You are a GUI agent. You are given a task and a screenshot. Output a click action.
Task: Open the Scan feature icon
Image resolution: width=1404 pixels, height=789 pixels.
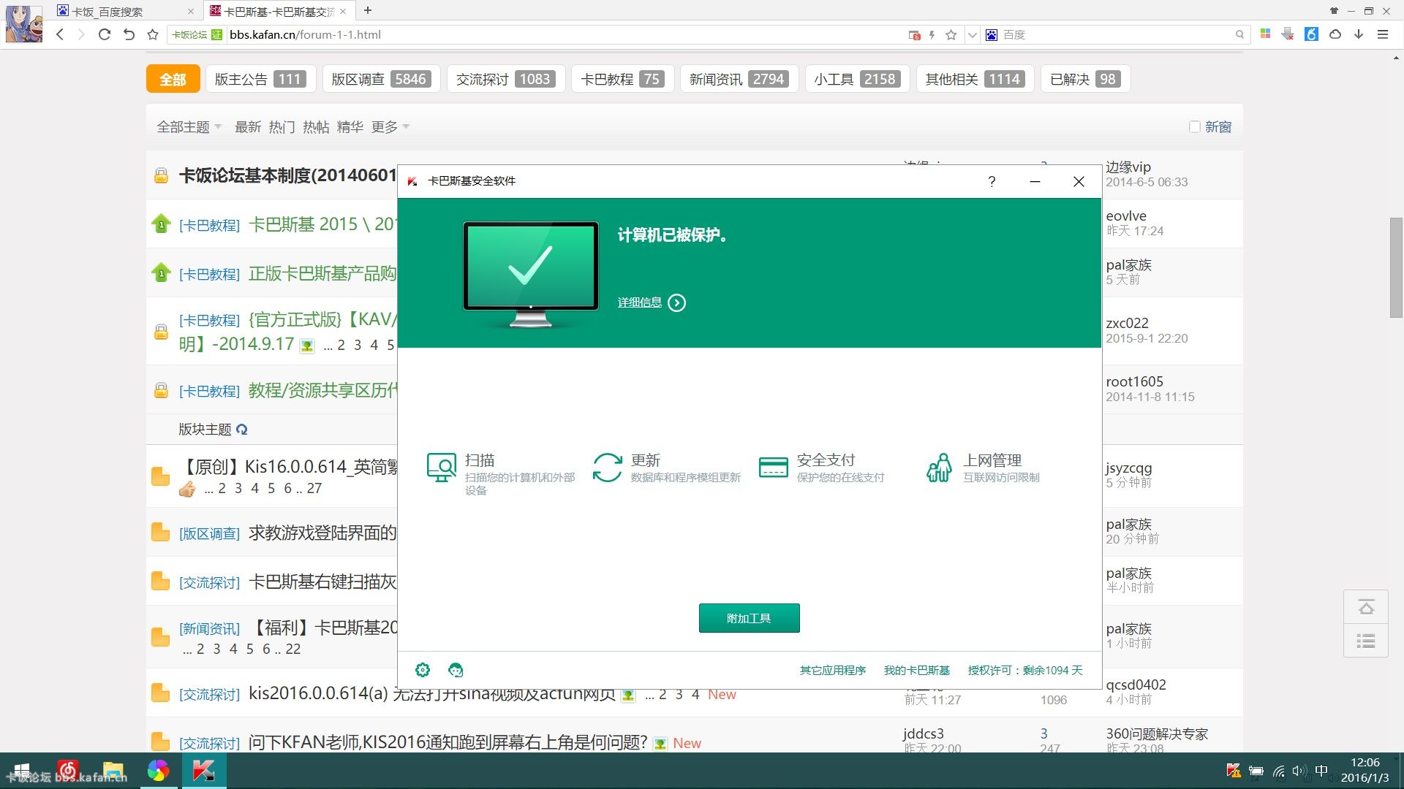[x=442, y=468]
